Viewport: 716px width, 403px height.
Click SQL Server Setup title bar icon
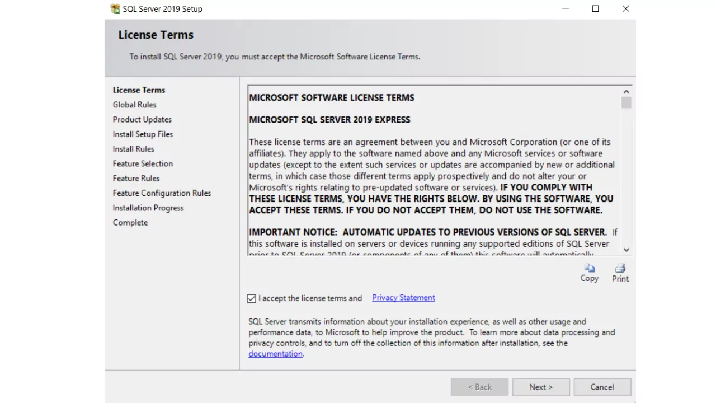point(115,9)
